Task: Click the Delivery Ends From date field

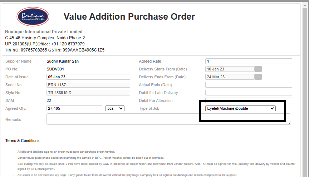Action: tap(230, 77)
